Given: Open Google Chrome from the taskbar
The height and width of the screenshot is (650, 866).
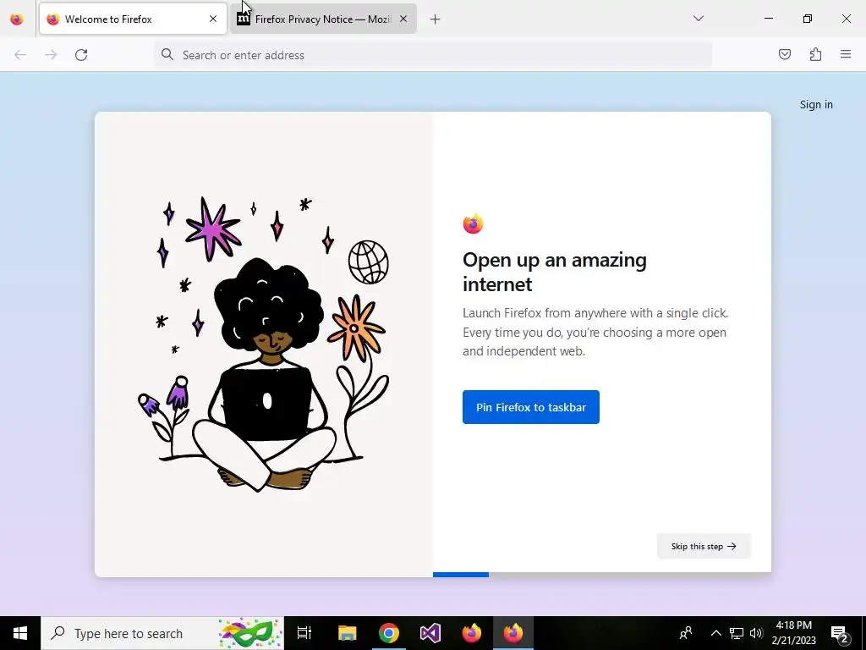Looking at the screenshot, I should tap(389, 633).
